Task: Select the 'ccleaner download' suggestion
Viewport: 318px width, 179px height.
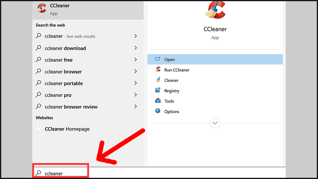Action: [88, 48]
